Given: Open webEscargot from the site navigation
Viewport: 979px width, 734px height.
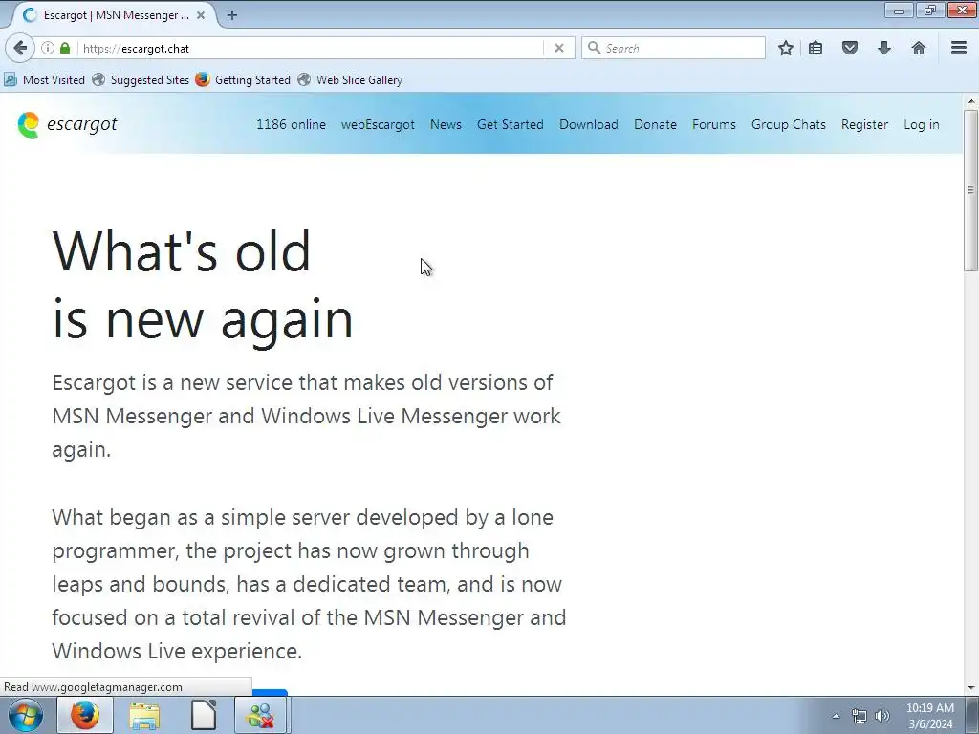Looking at the screenshot, I should (x=378, y=124).
